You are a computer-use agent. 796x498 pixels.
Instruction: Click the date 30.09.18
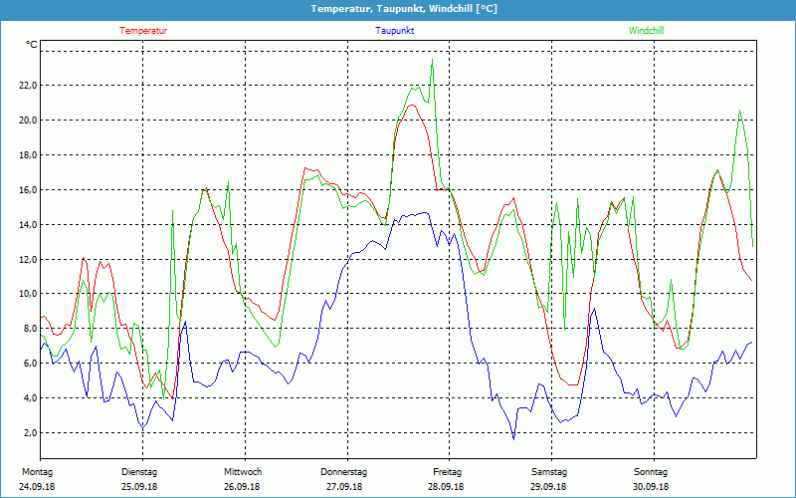coord(651,487)
